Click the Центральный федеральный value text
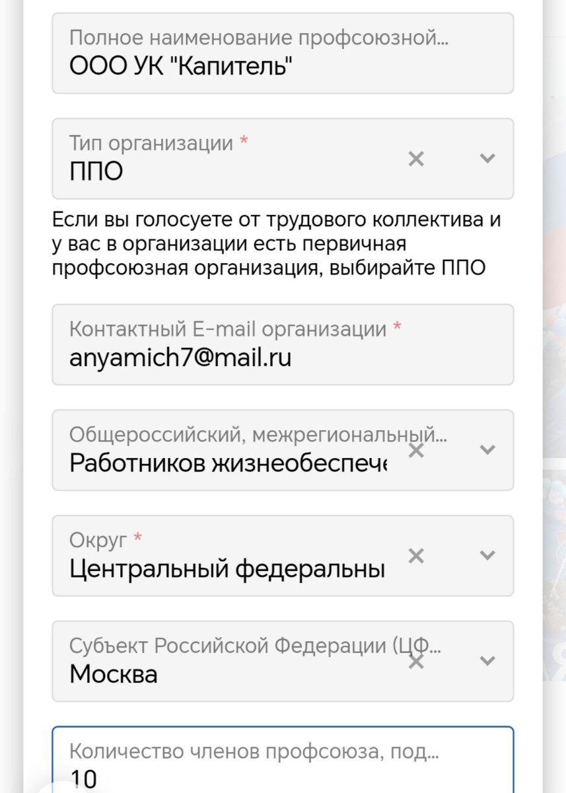 227,569
